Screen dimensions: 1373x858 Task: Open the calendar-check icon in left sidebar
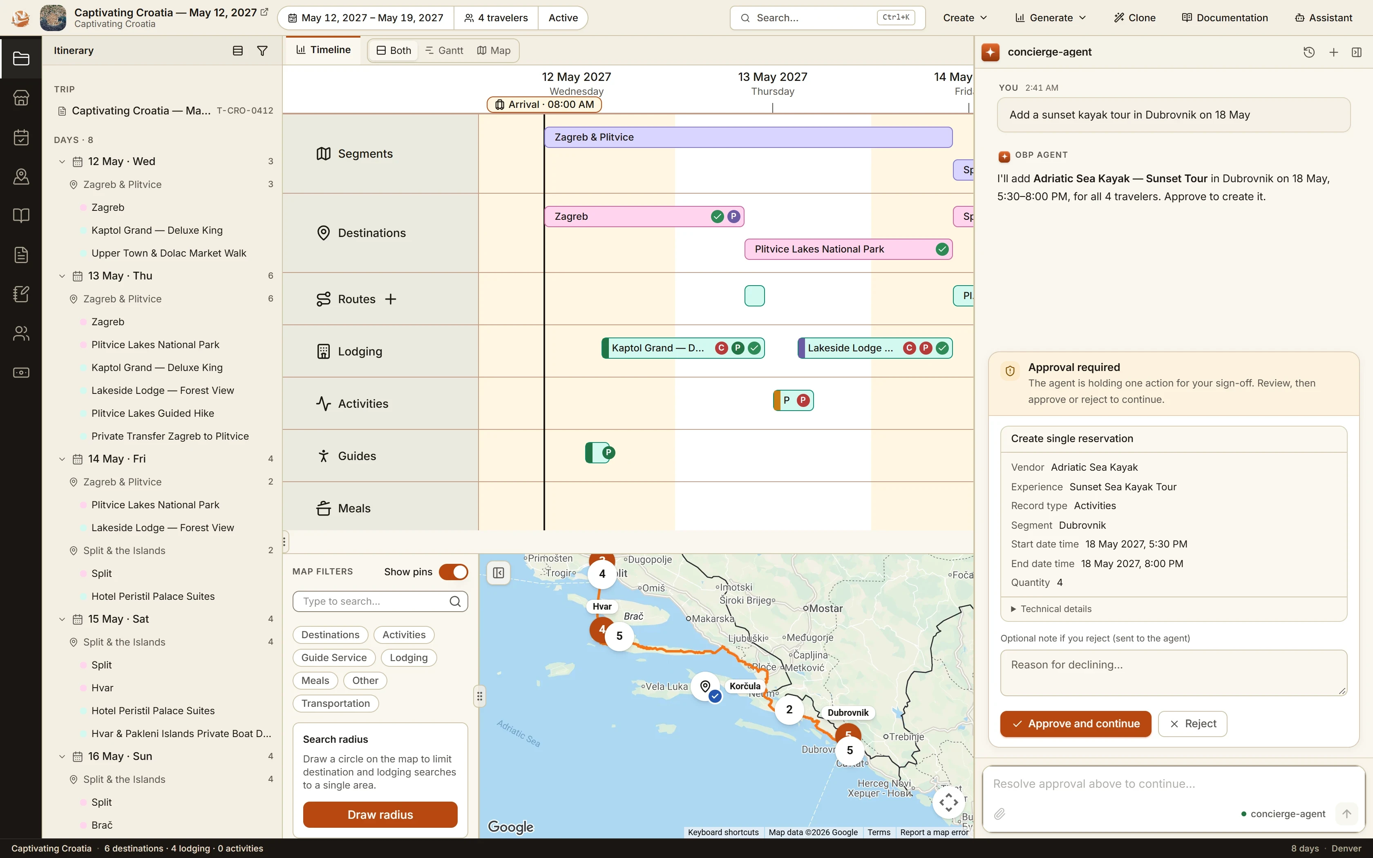tap(21, 137)
